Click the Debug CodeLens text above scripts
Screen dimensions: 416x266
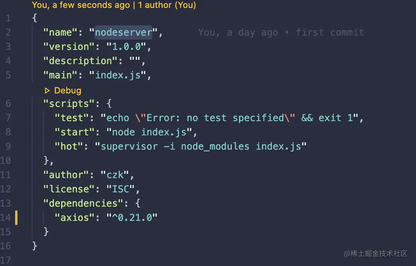(x=67, y=91)
